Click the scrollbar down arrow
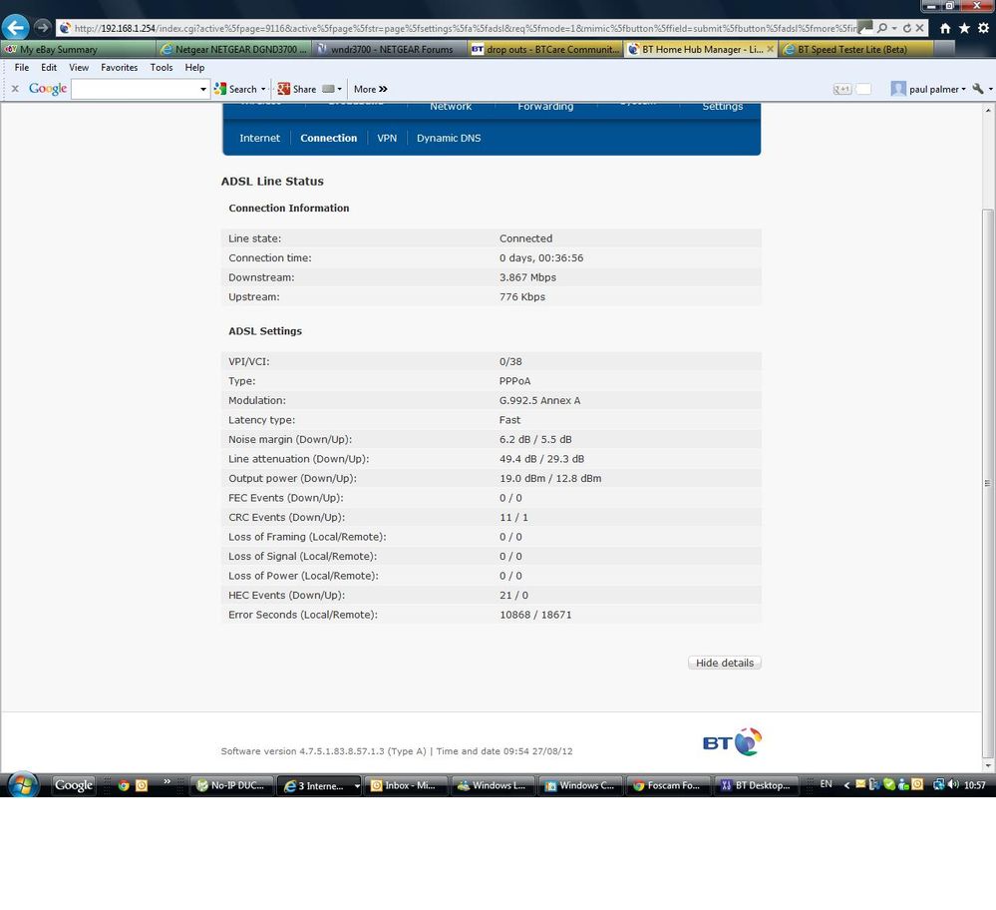Viewport: 996px width, 910px height. [x=988, y=765]
